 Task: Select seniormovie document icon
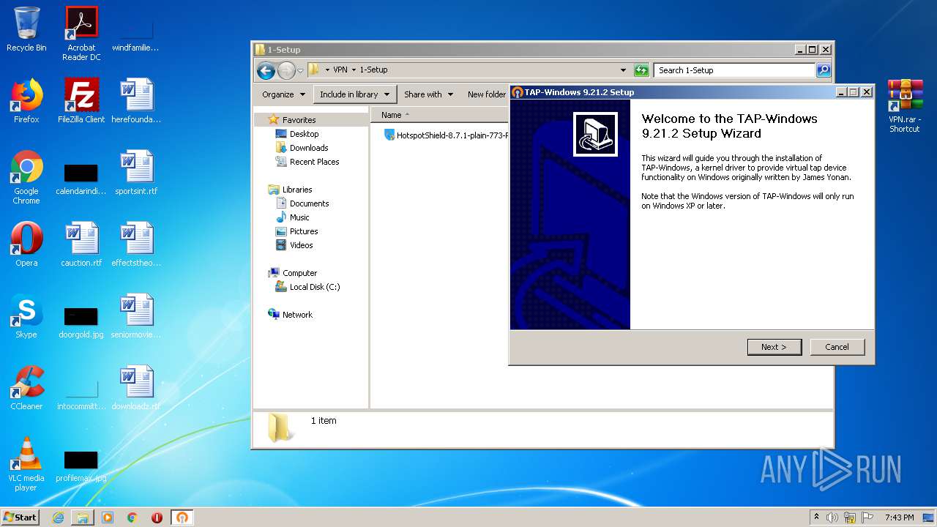click(x=136, y=316)
